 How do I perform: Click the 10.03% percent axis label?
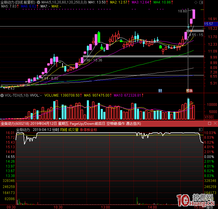[x=210, y=133]
